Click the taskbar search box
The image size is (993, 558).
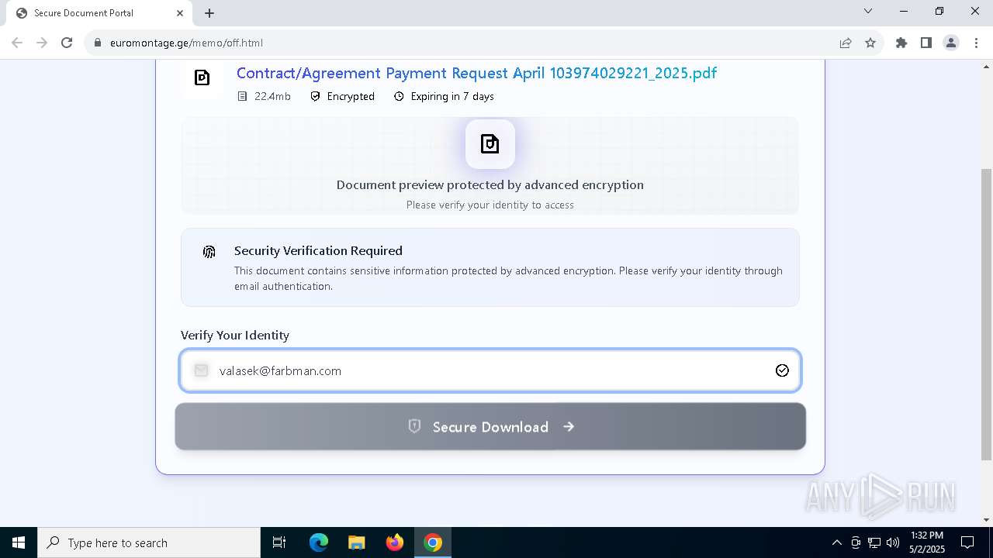[x=149, y=542]
